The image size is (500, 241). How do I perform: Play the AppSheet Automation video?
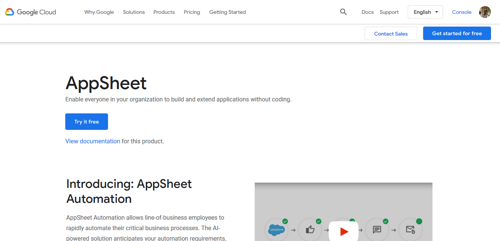344,232
